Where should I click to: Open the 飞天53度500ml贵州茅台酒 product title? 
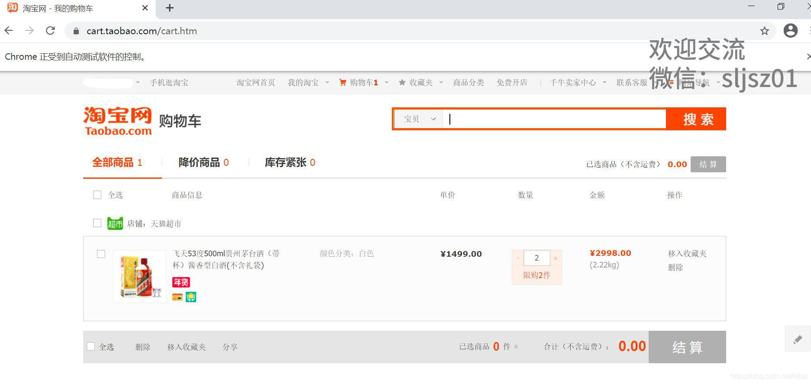click(x=226, y=259)
